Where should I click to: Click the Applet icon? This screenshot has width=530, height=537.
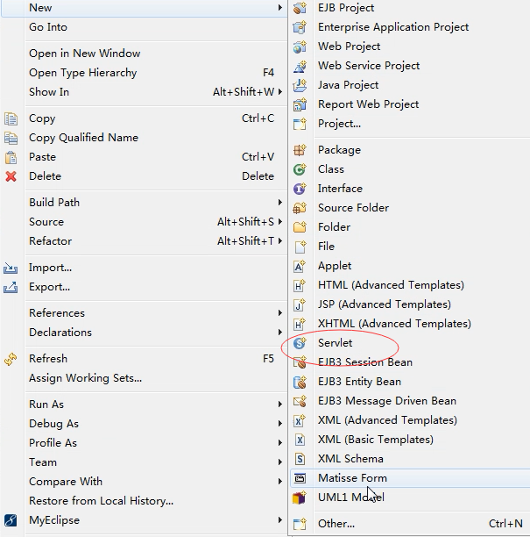click(300, 266)
